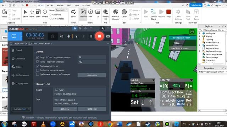This screenshot has width=227, height=127.
Task: Click Bandicam lock icon in title bar
Action: point(75,29)
